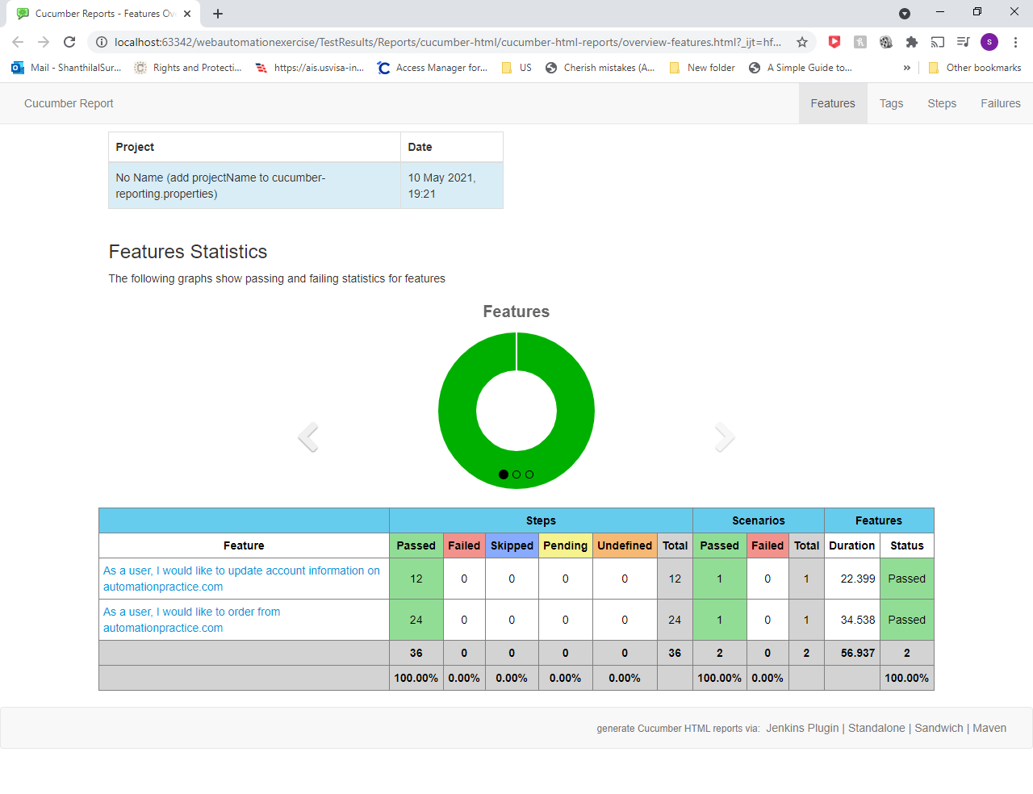
Task: Click the Cast icon in the toolbar
Action: (x=938, y=41)
